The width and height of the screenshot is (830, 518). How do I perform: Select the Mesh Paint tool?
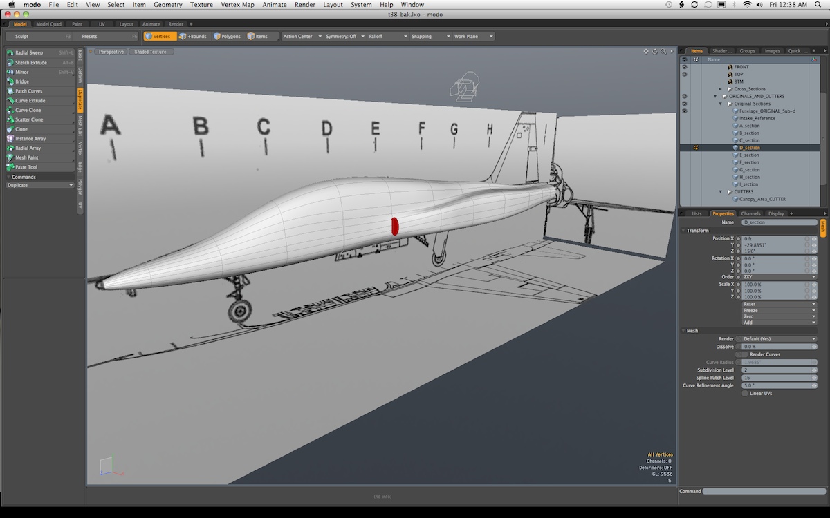26,157
